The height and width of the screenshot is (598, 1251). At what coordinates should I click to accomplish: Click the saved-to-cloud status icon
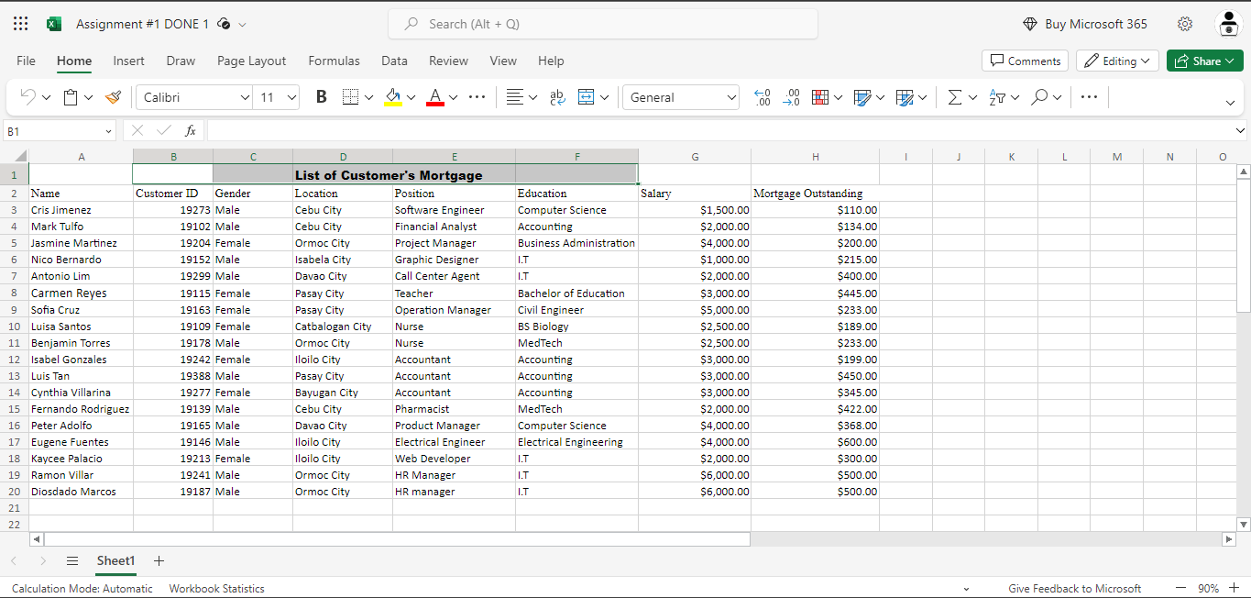click(x=224, y=24)
